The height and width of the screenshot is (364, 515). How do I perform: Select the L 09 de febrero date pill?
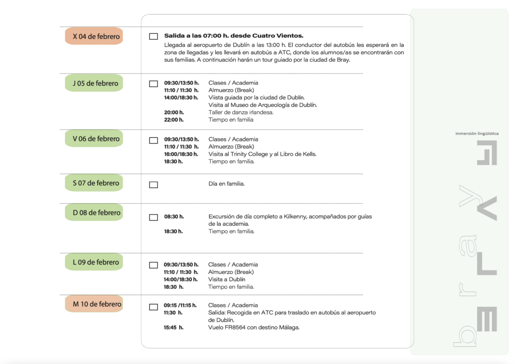point(94,262)
